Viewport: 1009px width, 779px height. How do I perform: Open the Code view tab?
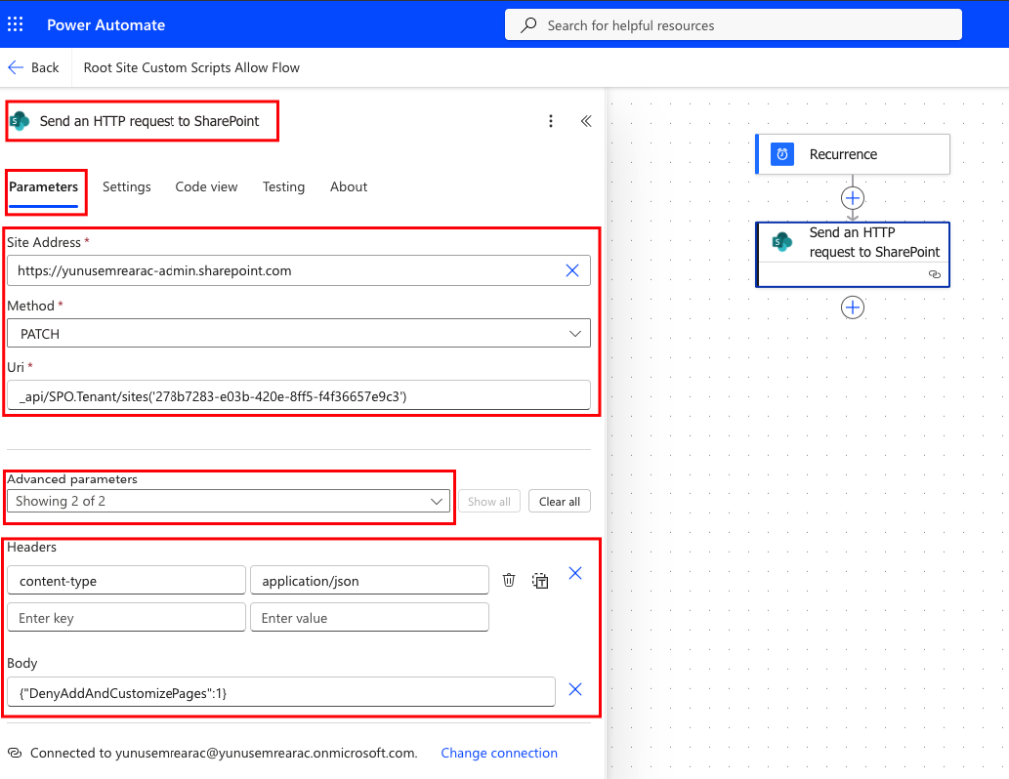pos(206,186)
